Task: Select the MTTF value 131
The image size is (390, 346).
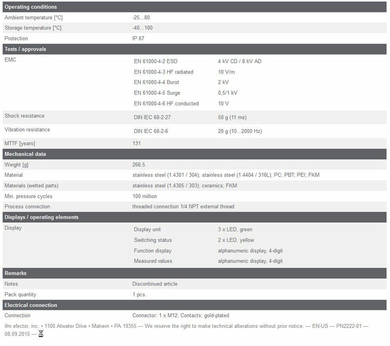Action: pyautogui.click(x=136, y=143)
